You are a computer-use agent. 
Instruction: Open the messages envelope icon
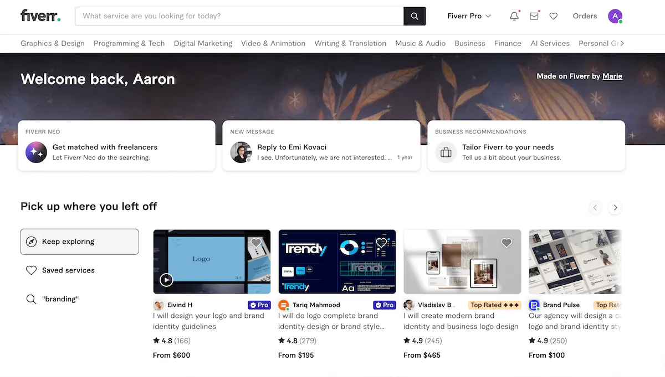[x=534, y=16]
